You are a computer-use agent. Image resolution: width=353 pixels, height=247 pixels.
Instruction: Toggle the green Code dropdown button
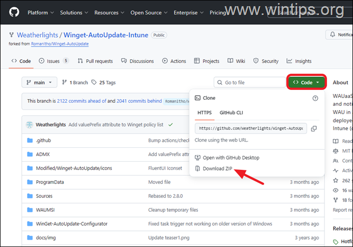click(306, 82)
